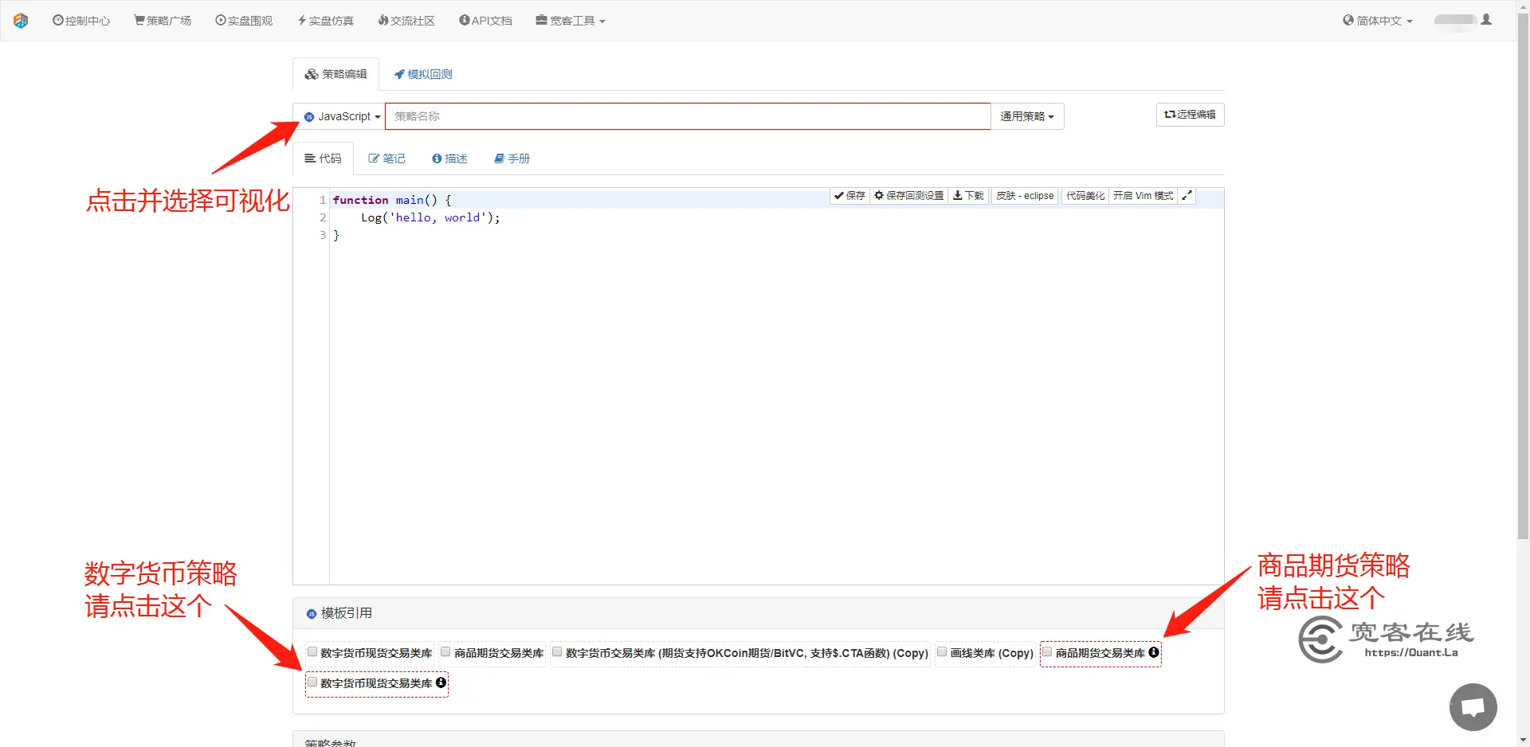Open the 描述 sub-tab
This screenshot has height=747, width=1530.
coord(449,158)
